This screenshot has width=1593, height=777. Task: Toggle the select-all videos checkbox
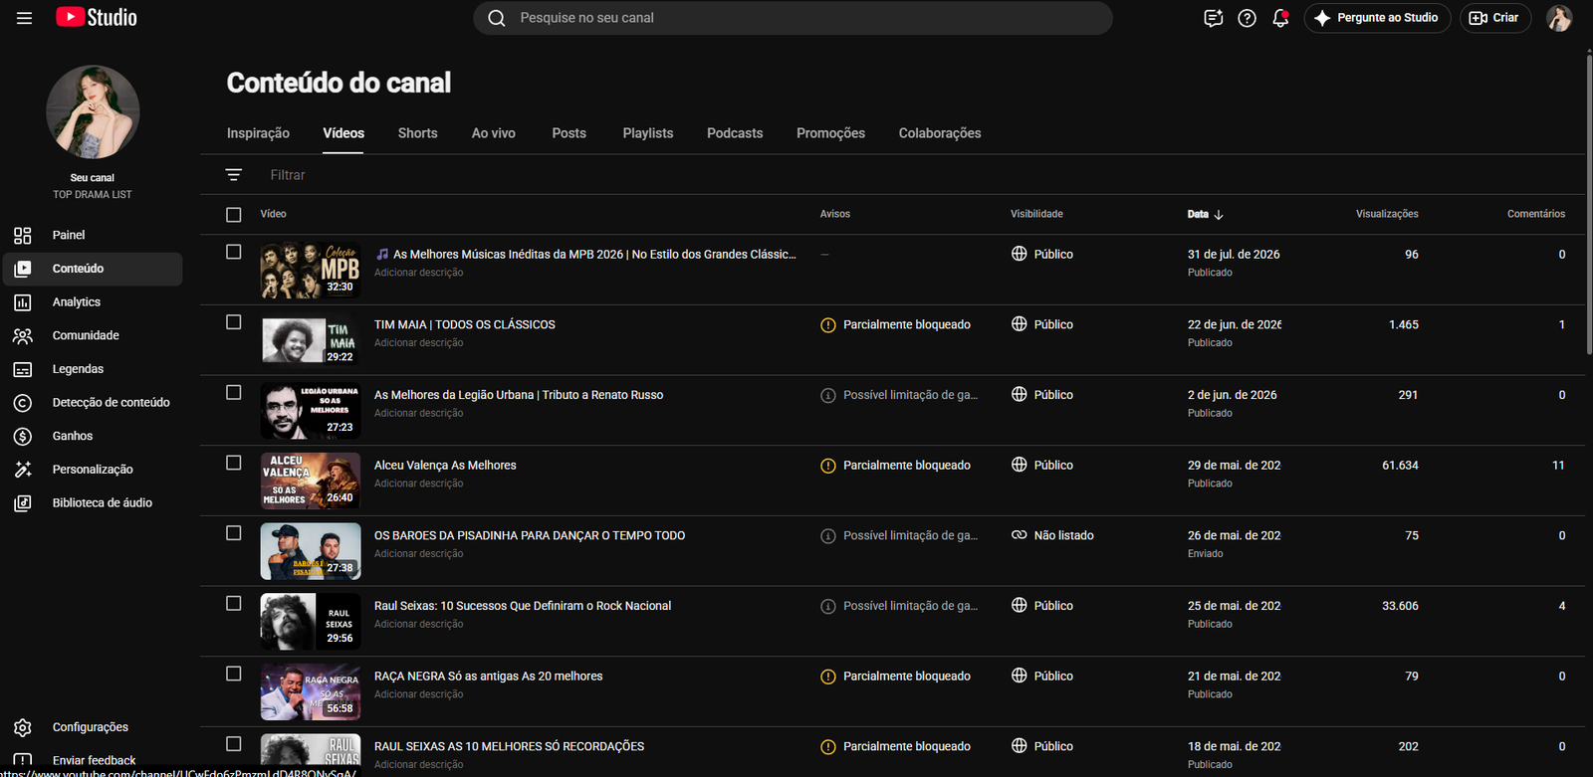tap(234, 215)
